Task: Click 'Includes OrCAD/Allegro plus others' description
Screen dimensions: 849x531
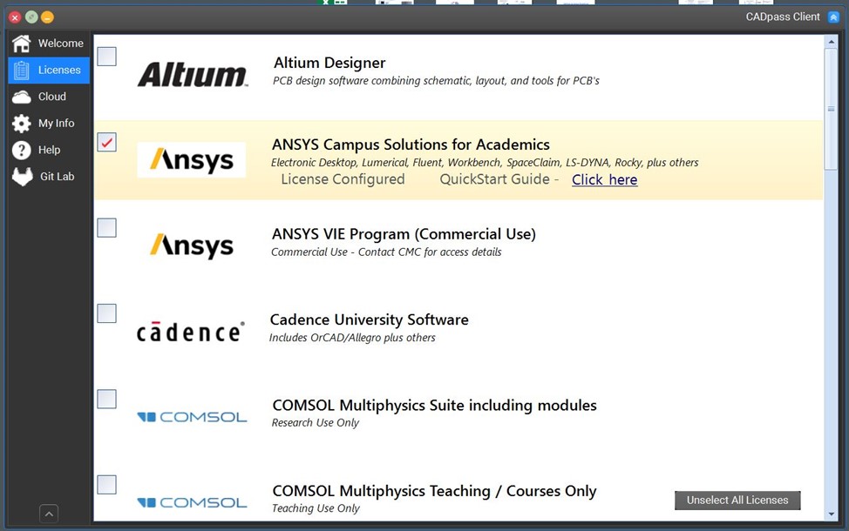Action: [x=352, y=338]
